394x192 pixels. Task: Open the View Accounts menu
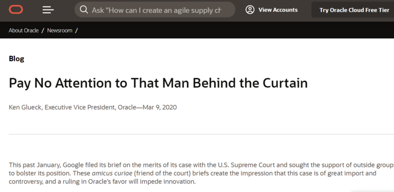pyautogui.click(x=278, y=10)
